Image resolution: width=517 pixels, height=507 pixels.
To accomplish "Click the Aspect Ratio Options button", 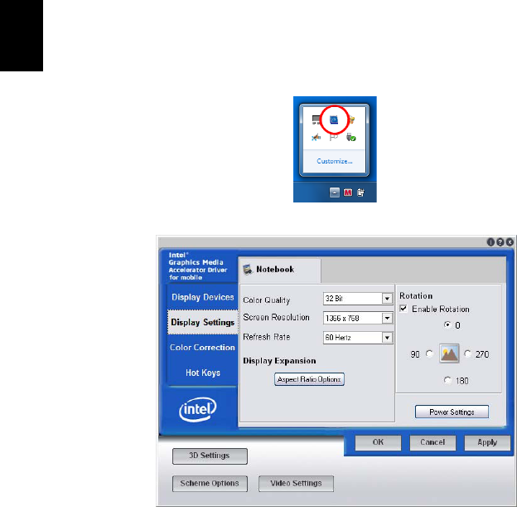I will (309, 379).
